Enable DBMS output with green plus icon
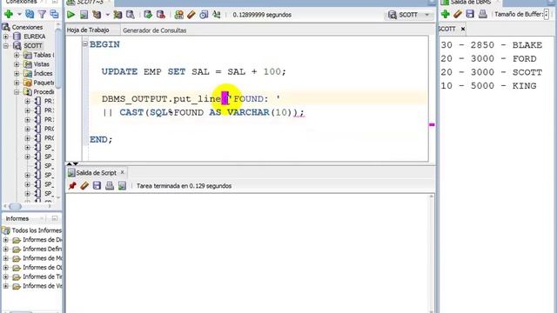Image resolution: width=557 pixels, height=313 pixels. point(445,14)
